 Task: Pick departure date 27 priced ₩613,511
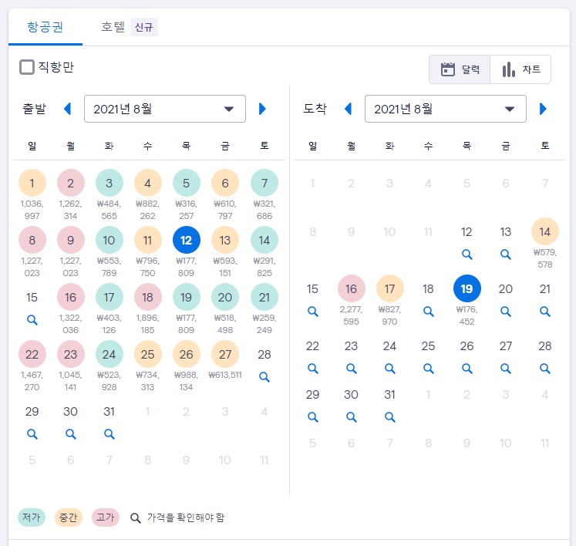(x=225, y=354)
